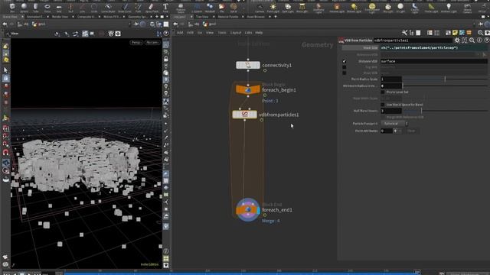Toggle the Mask VDB checkbox

(x=345, y=73)
